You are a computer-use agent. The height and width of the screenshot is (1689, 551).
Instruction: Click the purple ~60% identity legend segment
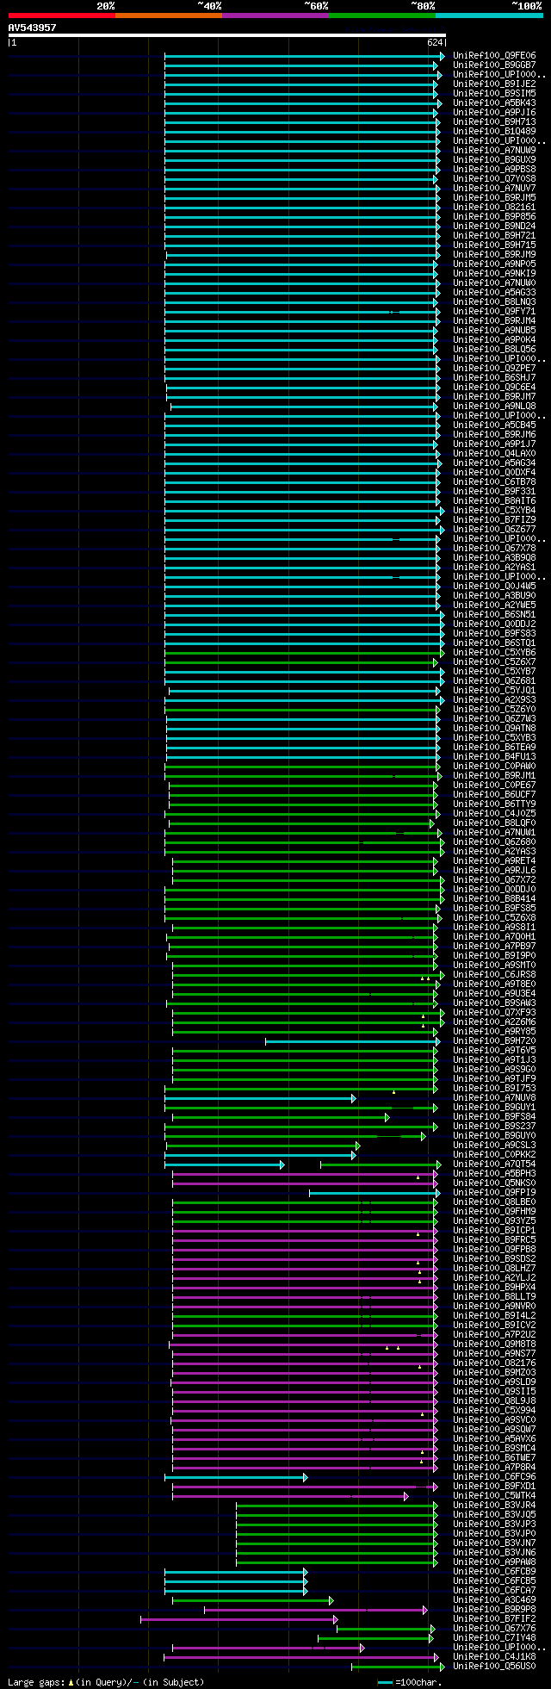(275, 16)
